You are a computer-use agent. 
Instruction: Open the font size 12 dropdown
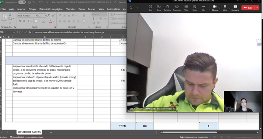[x=45, y=16]
